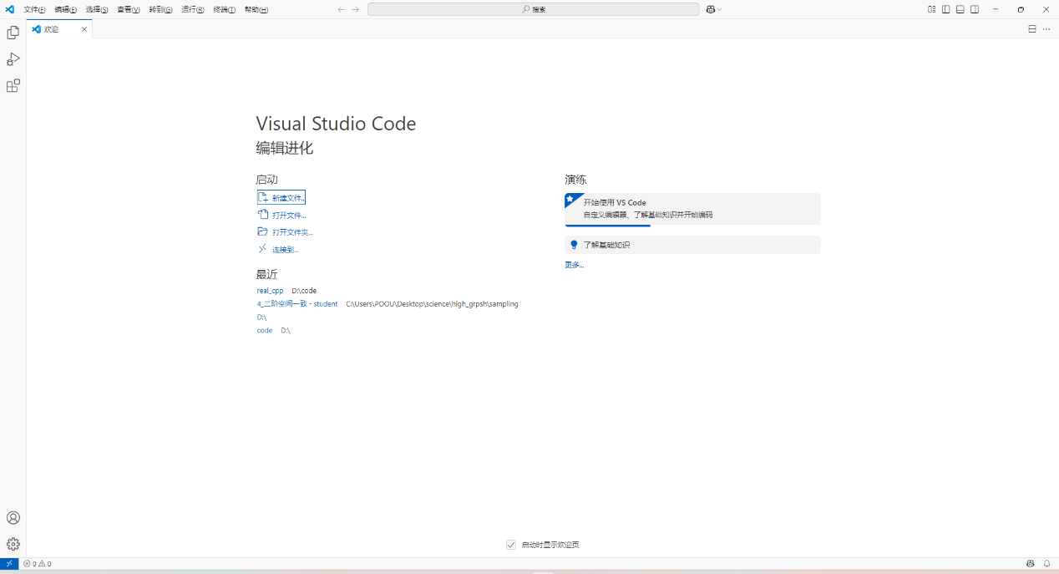Toggle bottom panel visibility
Viewport: 1059px width, 574px height.
(960, 9)
